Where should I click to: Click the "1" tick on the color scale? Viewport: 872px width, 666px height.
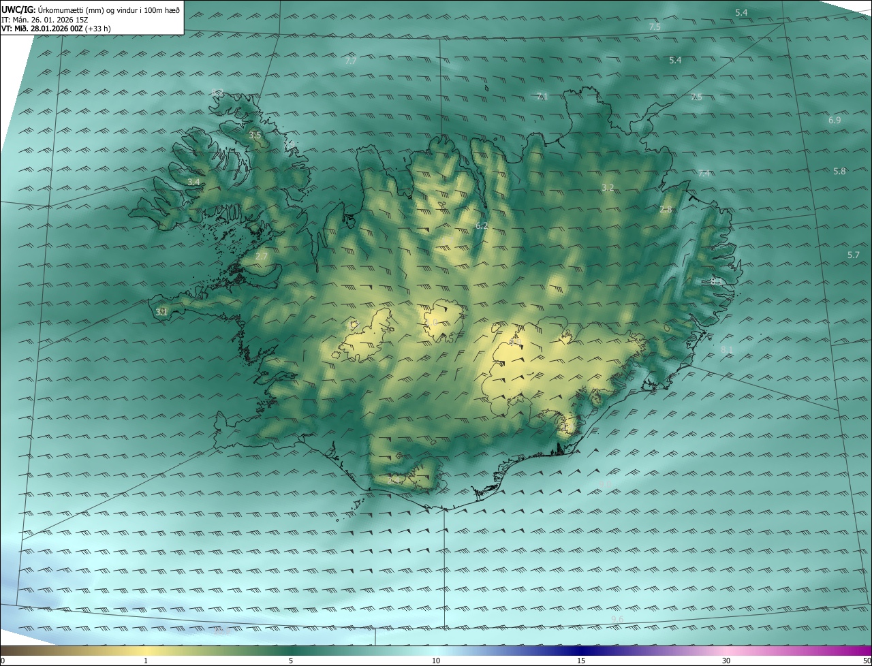click(146, 661)
